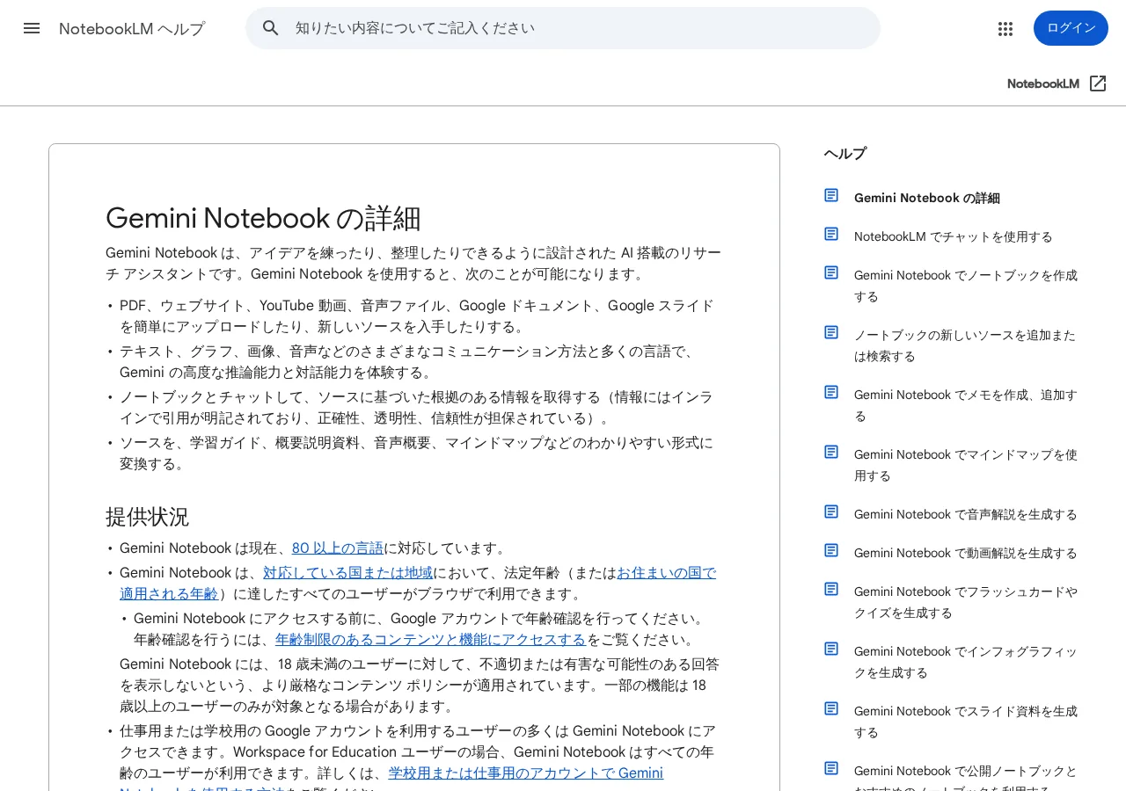Click article icon beside 音声解説を生成する
The height and width of the screenshot is (791, 1126).
[x=831, y=512]
